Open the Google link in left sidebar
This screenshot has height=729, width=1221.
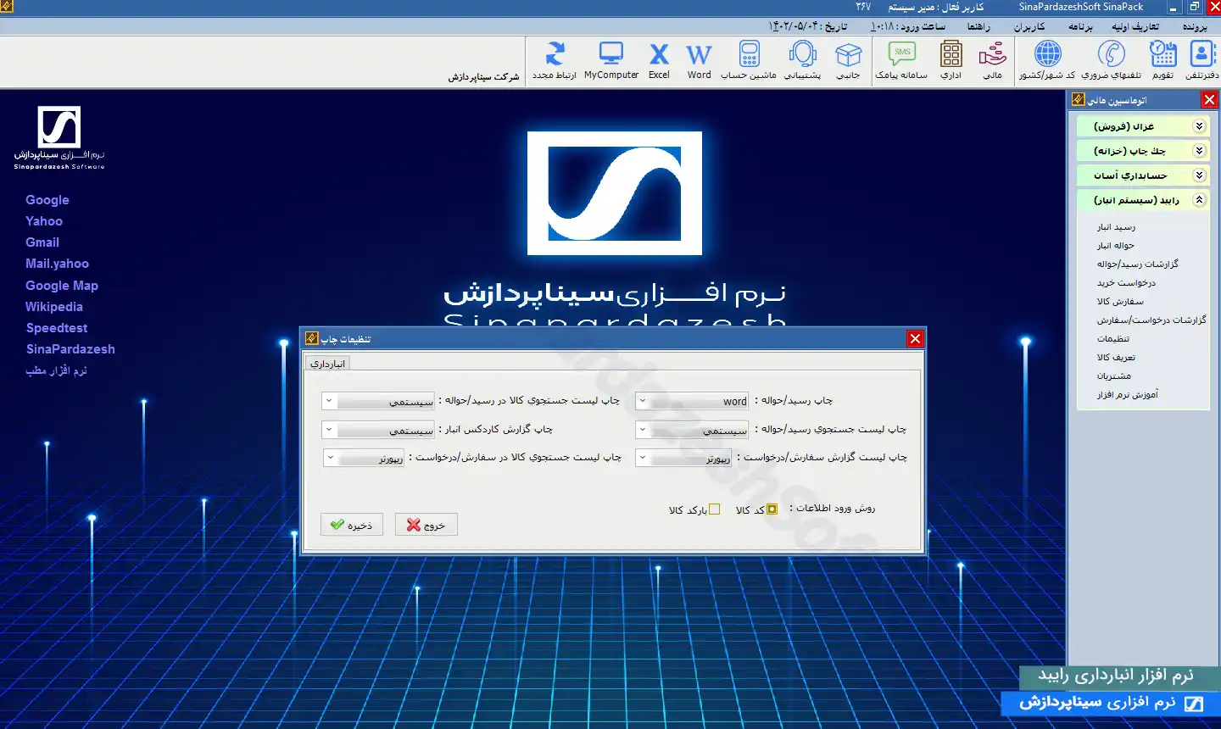click(47, 200)
